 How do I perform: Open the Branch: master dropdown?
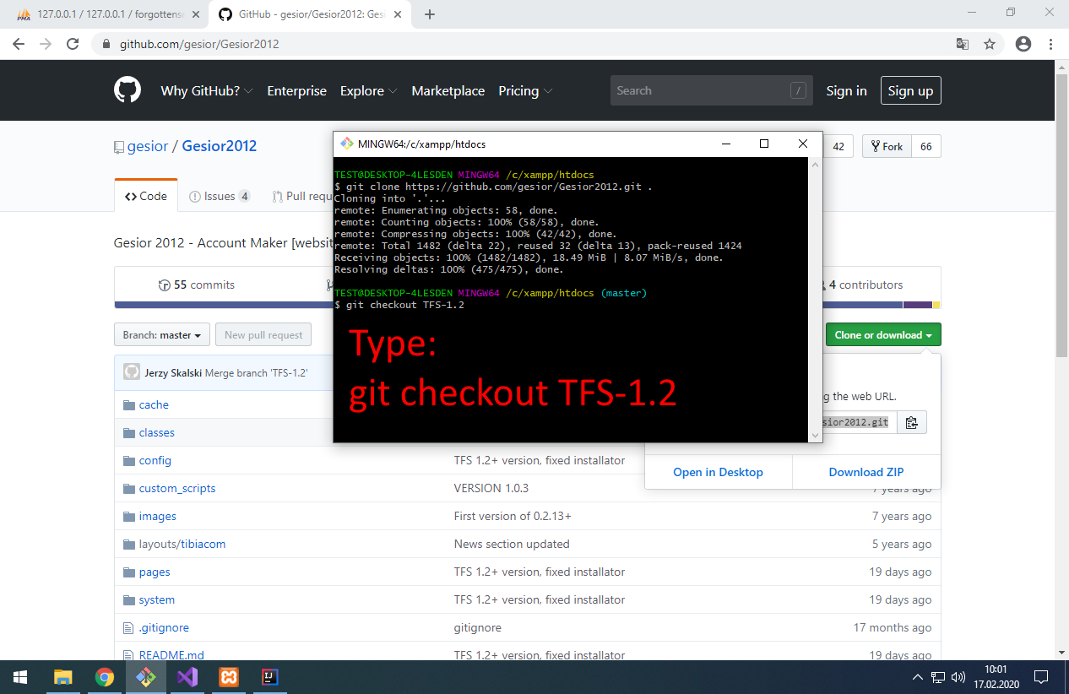pyautogui.click(x=161, y=334)
